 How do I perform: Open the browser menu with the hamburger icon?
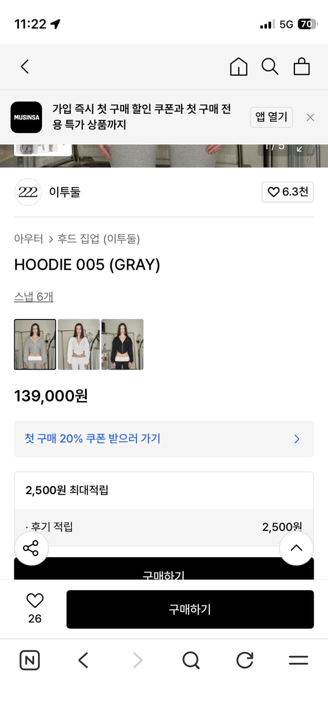click(298, 660)
